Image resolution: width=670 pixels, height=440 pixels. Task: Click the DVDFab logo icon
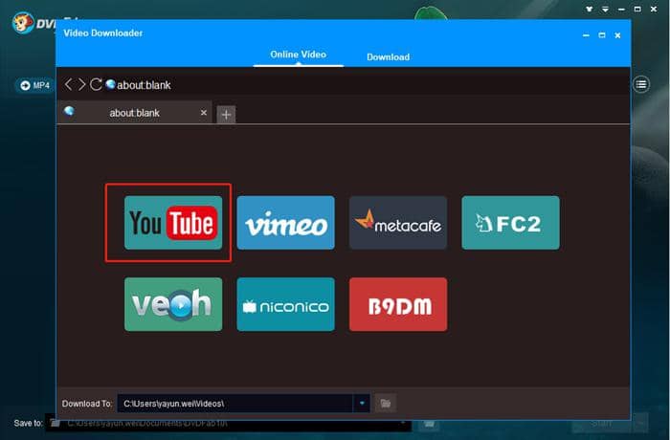[23, 23]
